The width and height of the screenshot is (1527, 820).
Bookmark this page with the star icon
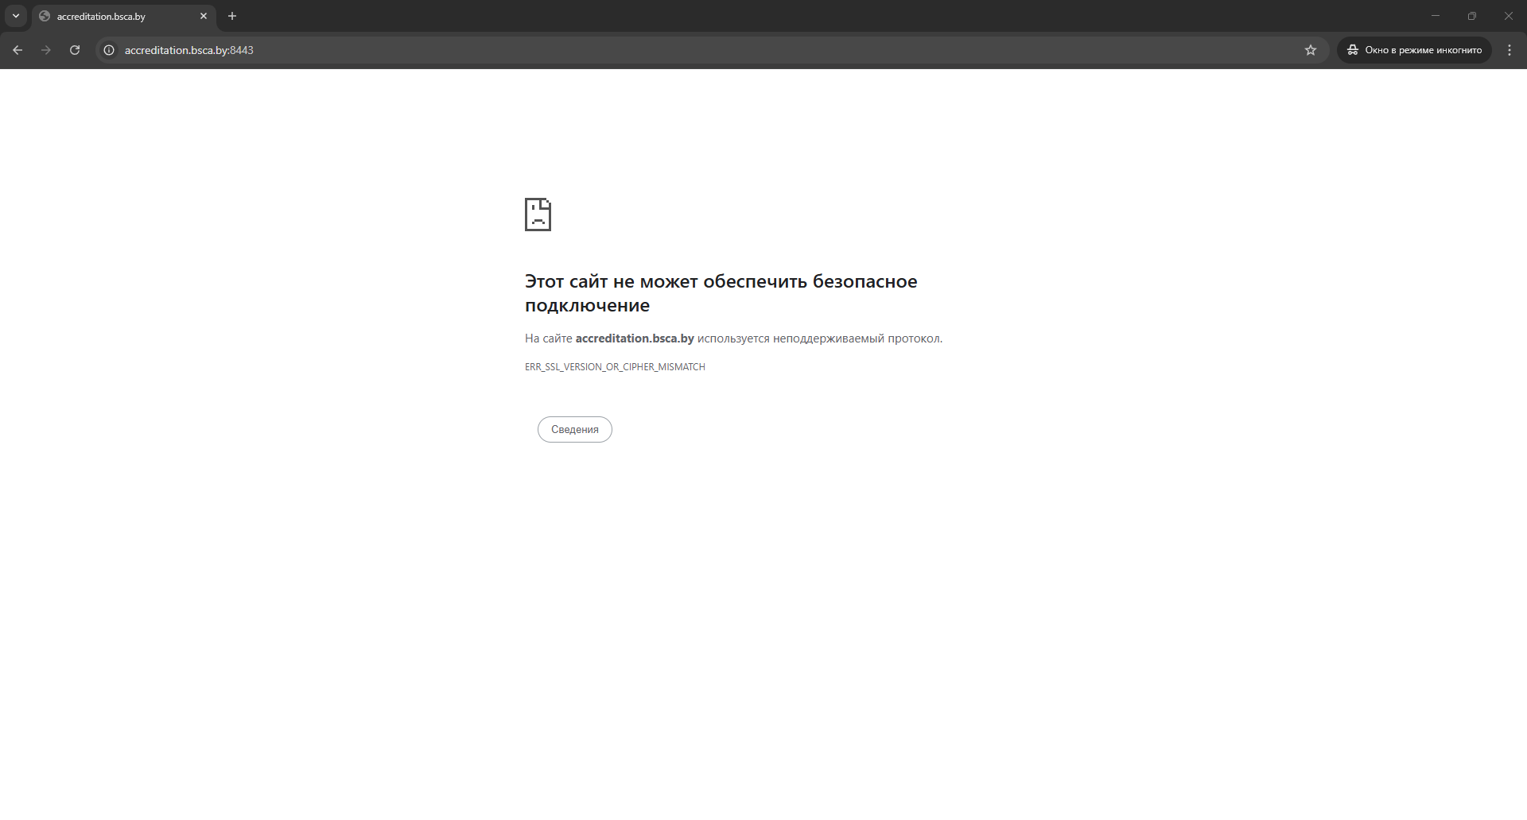pos(1311,50)
